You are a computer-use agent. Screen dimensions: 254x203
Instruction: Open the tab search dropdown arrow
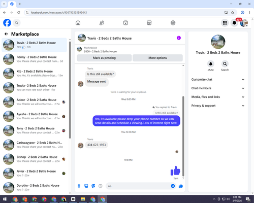click(x=4, y=4)
